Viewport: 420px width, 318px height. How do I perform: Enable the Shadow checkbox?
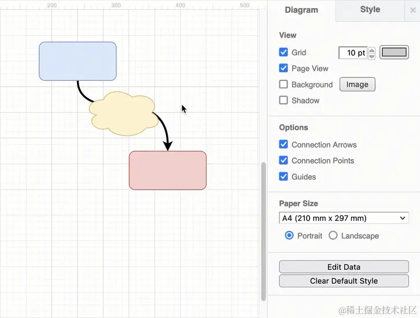[283, 101]
